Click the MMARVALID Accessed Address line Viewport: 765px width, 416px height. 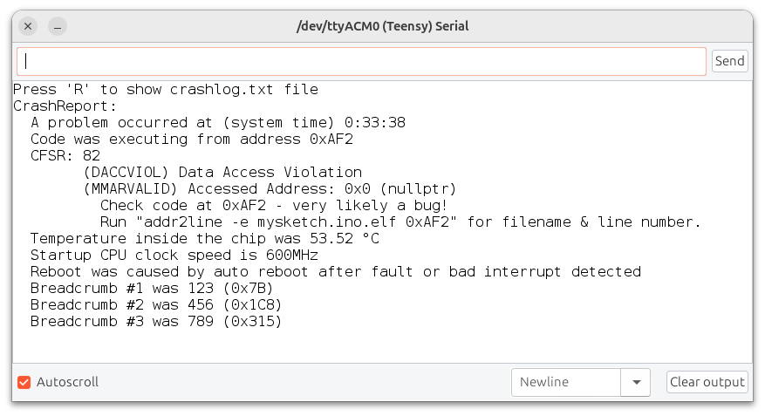(270, 189)
